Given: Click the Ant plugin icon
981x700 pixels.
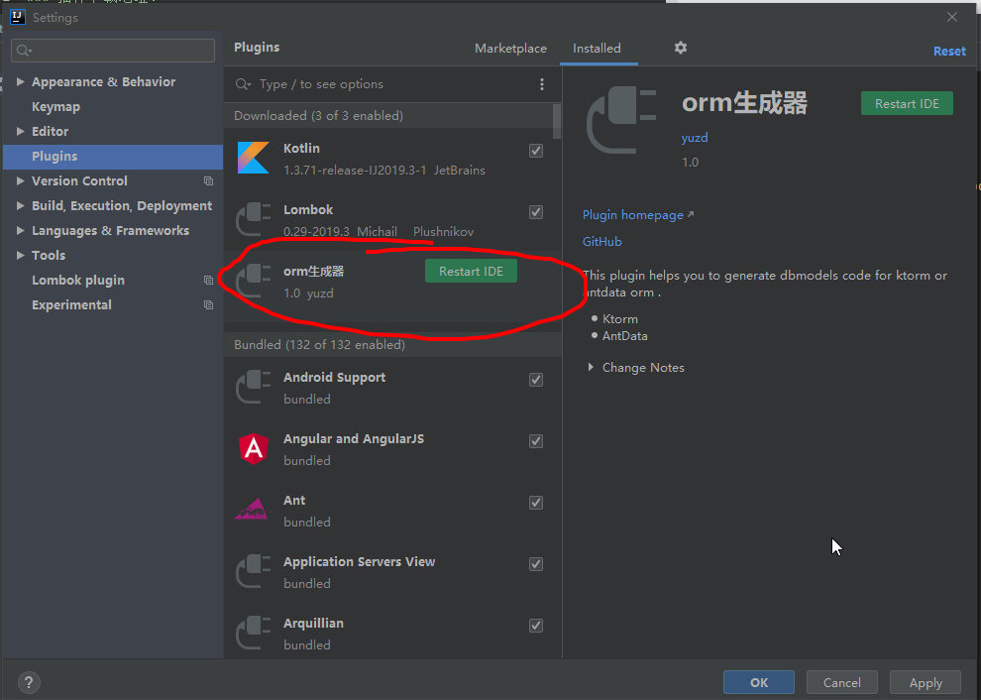Looking at the screenshot, I should click(x=254, y=510).
